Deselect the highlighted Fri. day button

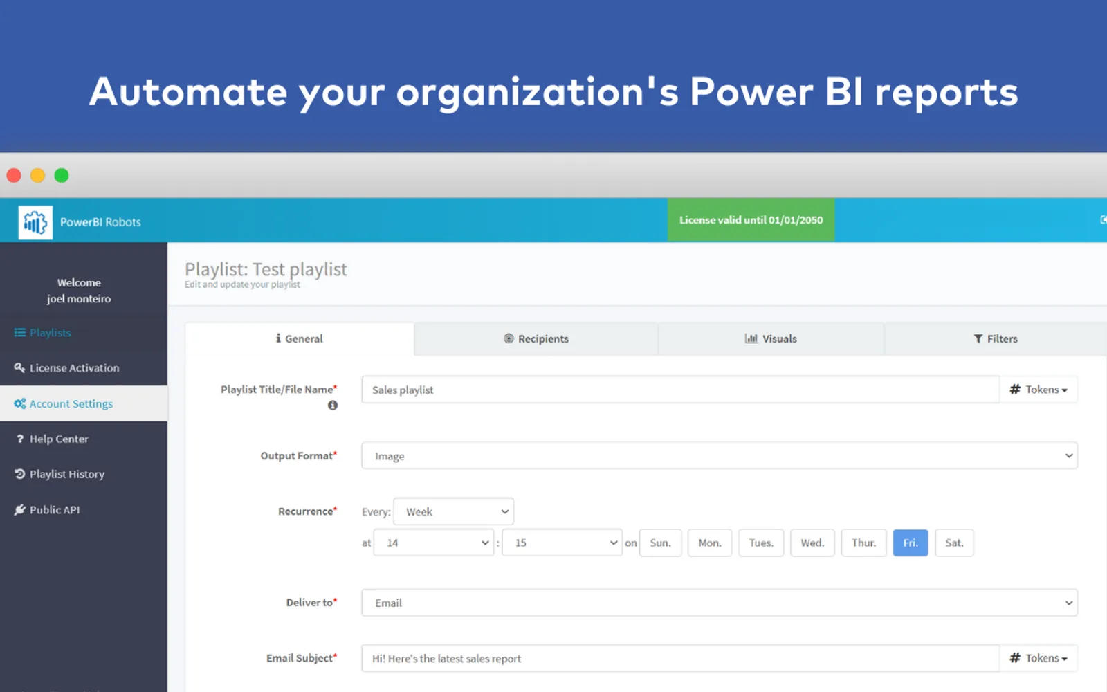click(911, 543)
